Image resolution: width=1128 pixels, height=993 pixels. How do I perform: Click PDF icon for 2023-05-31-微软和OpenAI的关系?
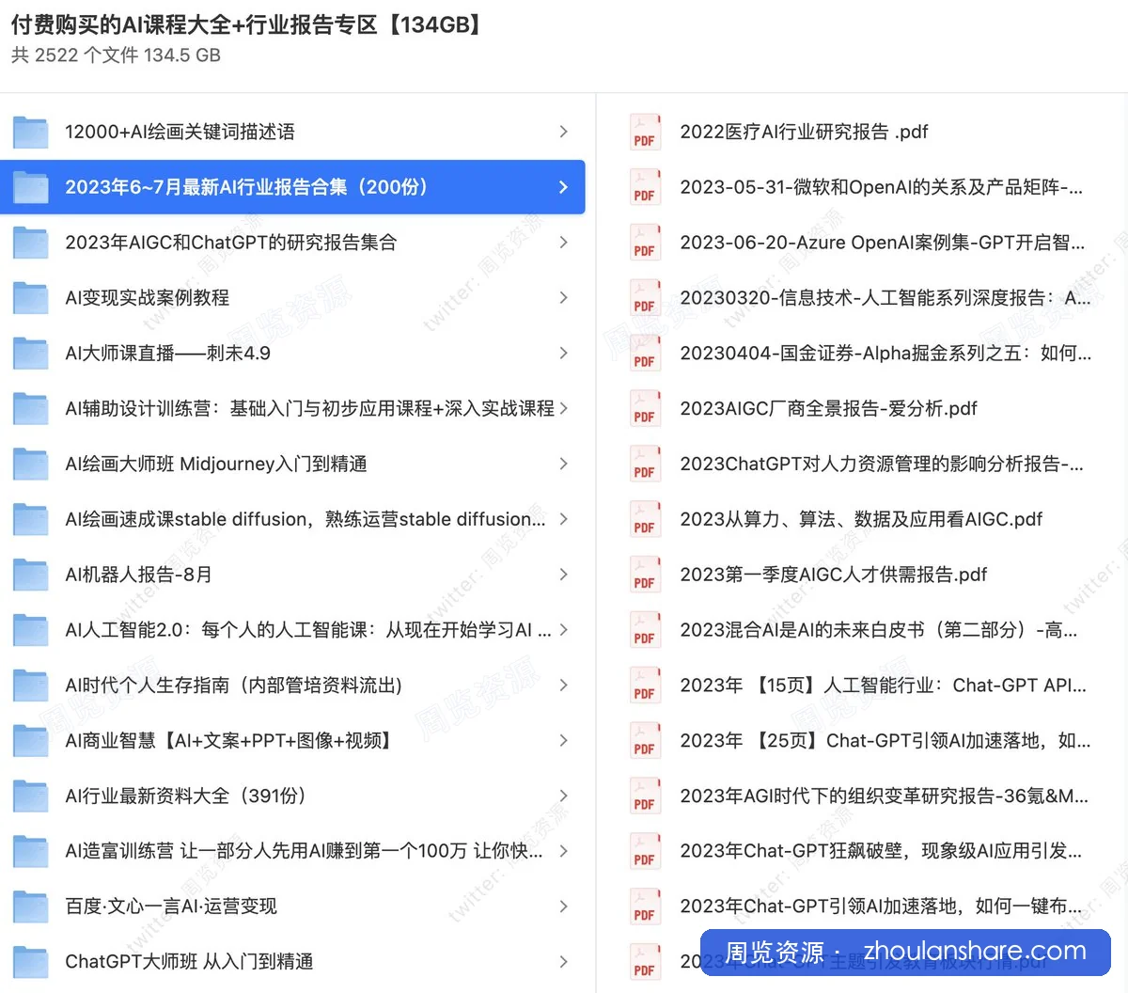(x=644, y=187)
